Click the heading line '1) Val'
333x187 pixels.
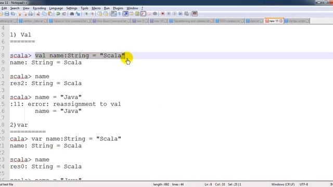click(x=20, y=35)
